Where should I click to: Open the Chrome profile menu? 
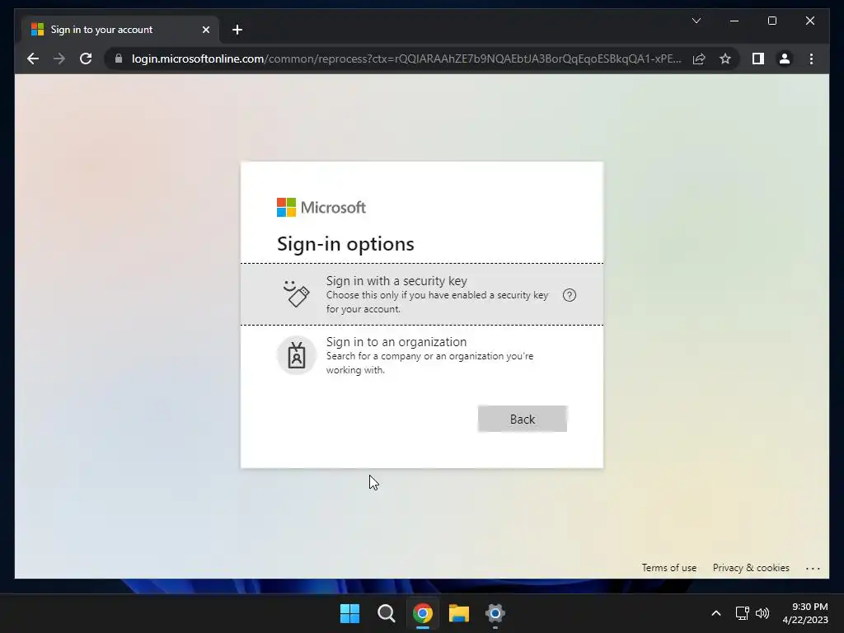coord(785,59)
